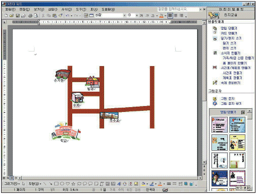The width and height of the screenshot is (256, 194).
Task: Toggle italic text formatting button
Action: point(147,15)
